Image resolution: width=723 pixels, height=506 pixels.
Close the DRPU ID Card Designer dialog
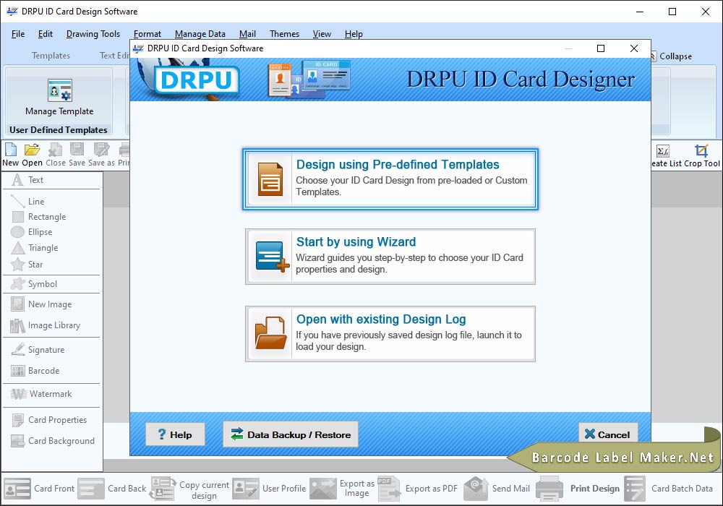click(x=634, y=48)
